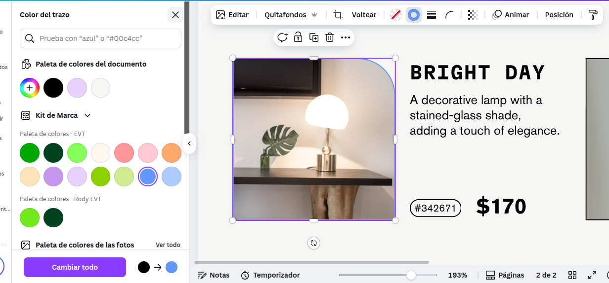This screenshot has width=609, height=283.
Task: Select the crop tool icon
Action: pos(338,15)
